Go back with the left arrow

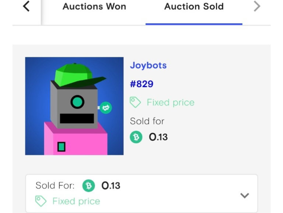(27, 6)
